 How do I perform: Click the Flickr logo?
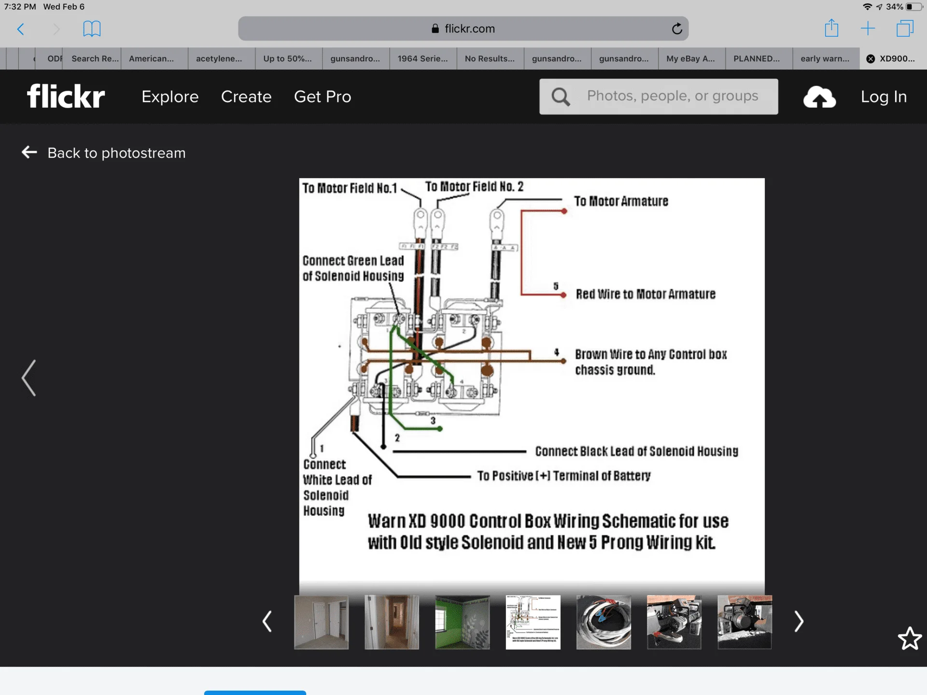66,96
